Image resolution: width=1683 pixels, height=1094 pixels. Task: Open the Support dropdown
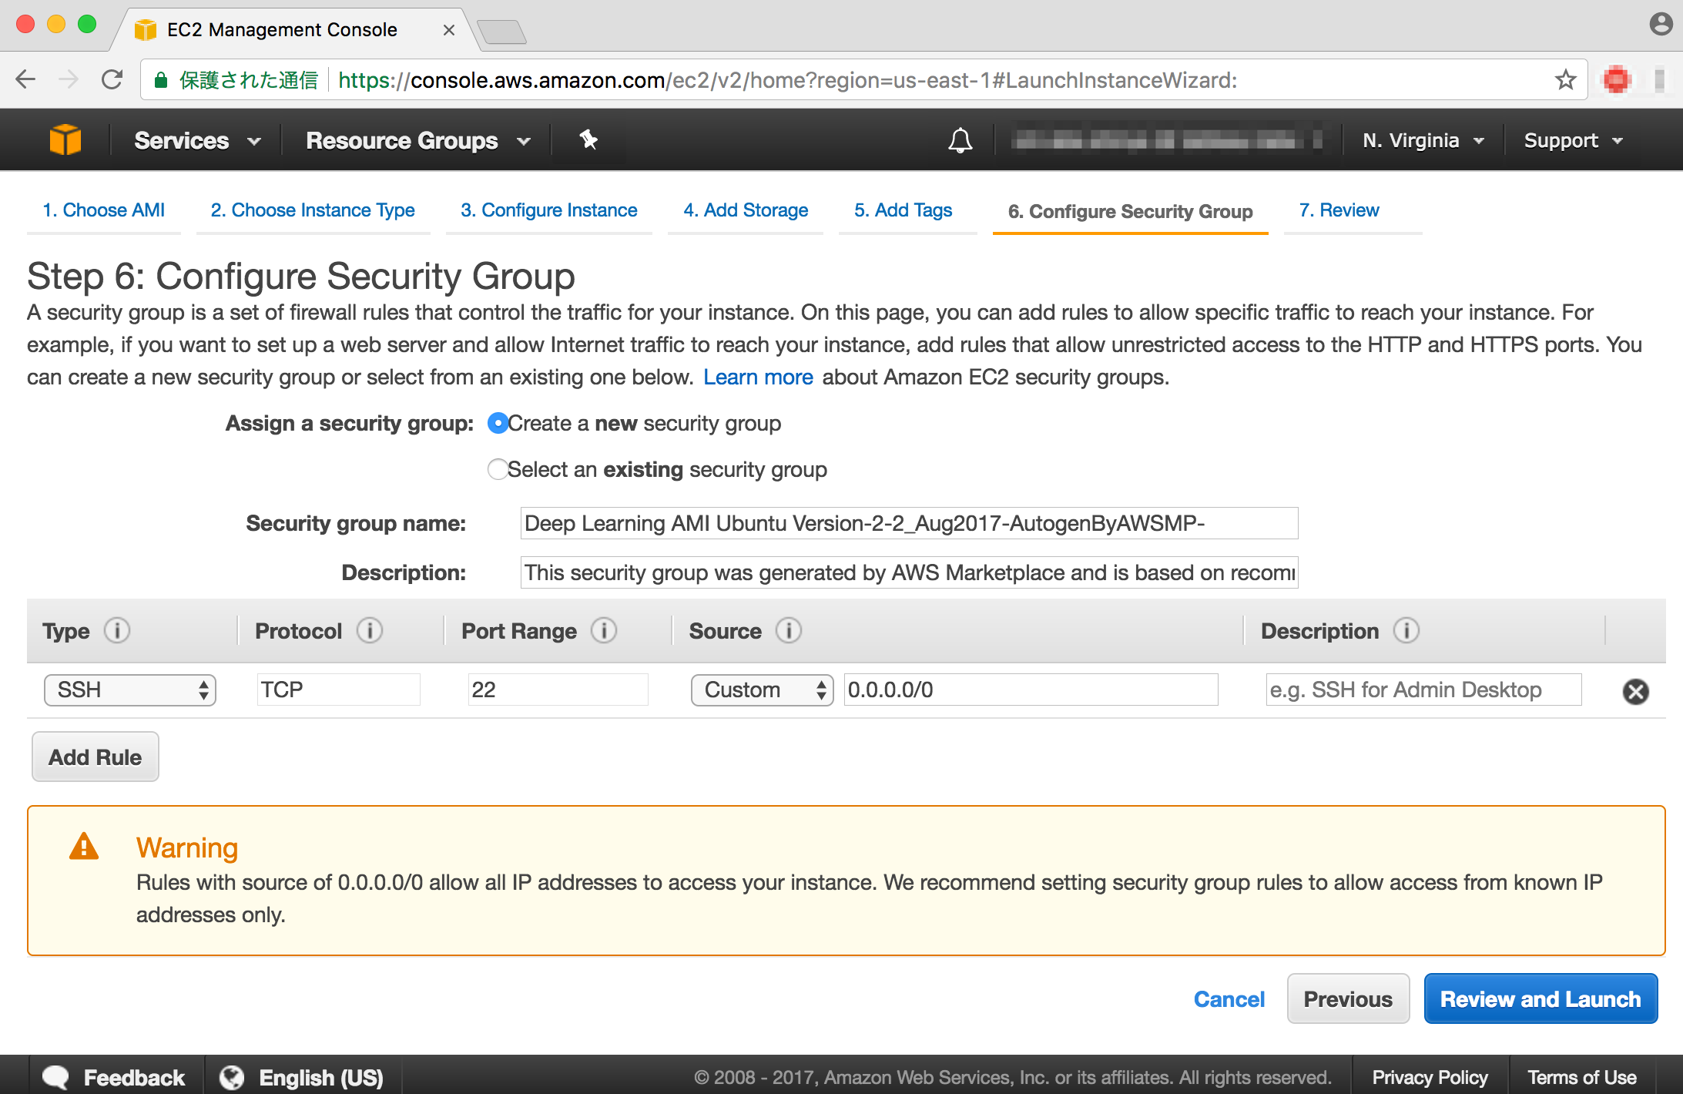pyautogui.click(x=1574, y=140)
